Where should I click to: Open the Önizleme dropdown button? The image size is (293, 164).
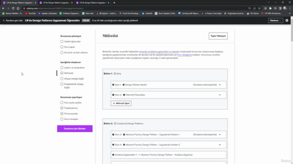point(276,20)
